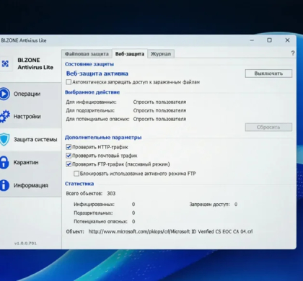Click the Выбранное действие section heading

click(x=92, y=92)
